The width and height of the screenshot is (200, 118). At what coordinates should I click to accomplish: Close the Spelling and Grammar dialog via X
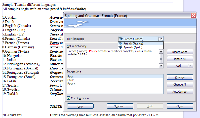coord(193,16)
